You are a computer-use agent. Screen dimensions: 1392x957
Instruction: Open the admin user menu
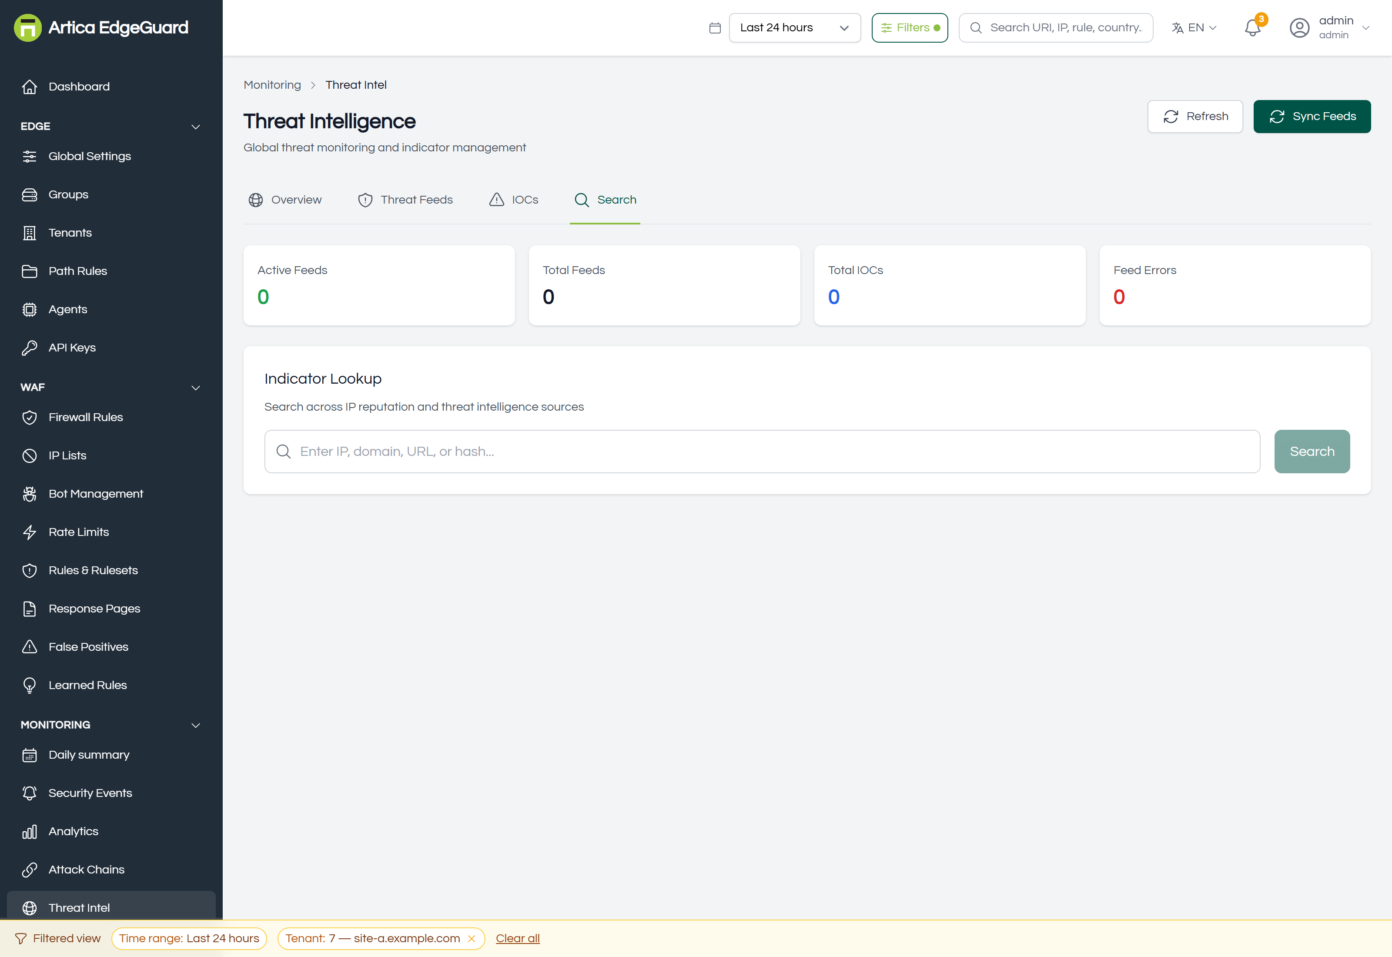pyautogui.click(x=1330, y=27)
